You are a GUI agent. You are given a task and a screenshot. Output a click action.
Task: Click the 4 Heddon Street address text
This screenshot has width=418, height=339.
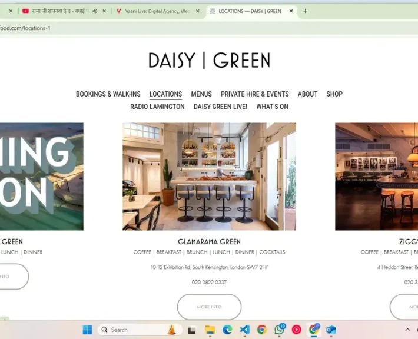(397, 267)
